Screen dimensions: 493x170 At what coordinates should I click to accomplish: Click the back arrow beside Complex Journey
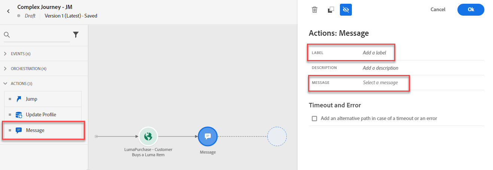coord(8,11)
